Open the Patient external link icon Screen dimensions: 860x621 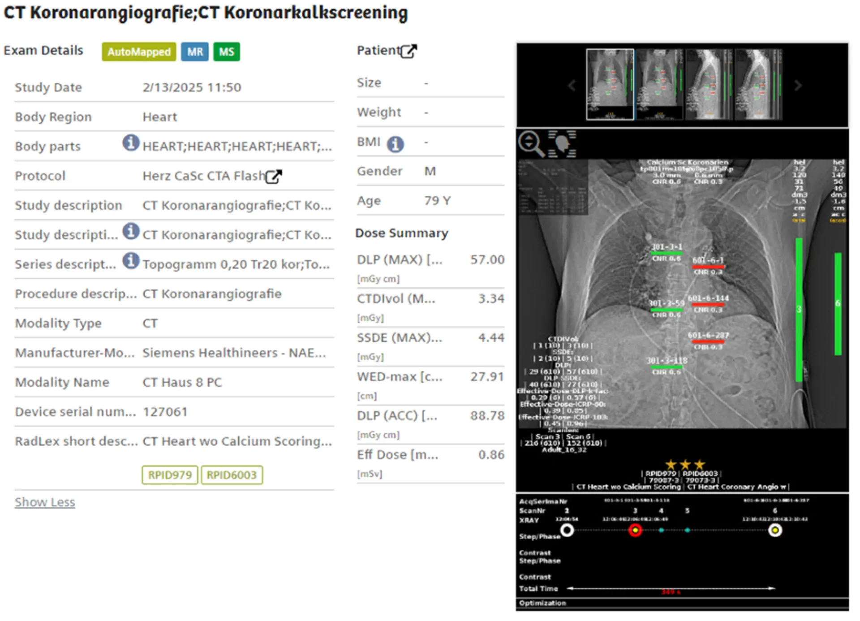(x=408, y=51)
